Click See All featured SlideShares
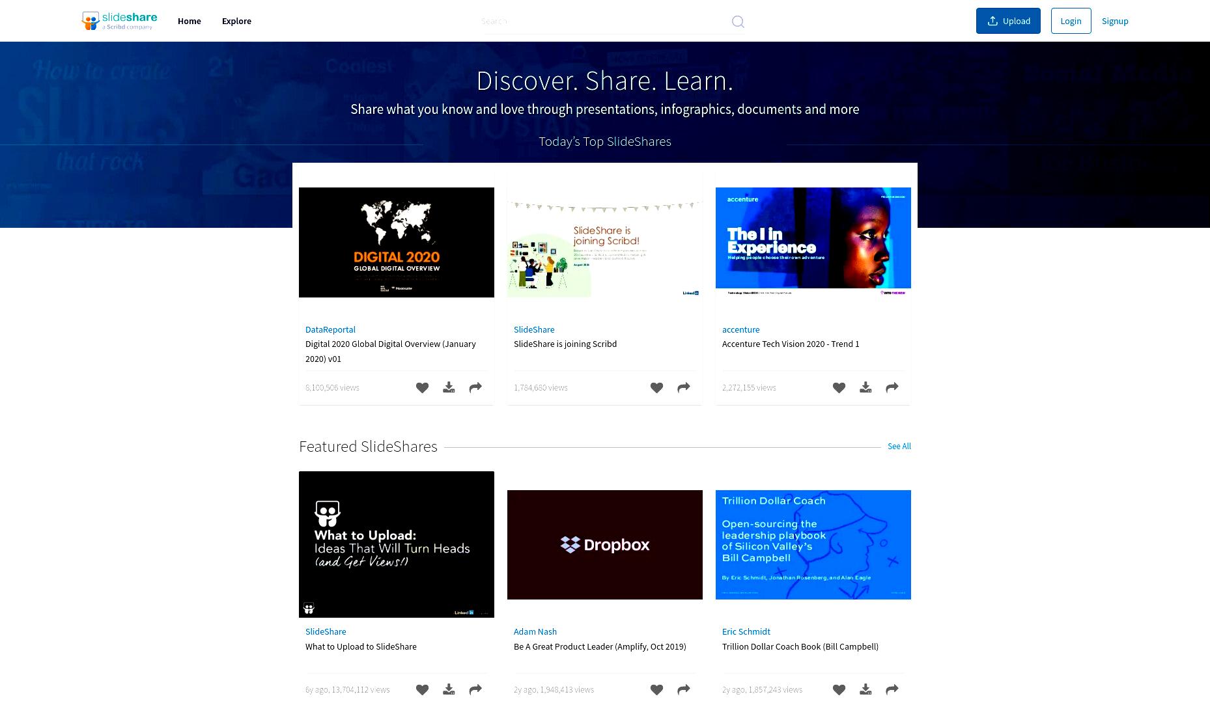 [899, 446]
